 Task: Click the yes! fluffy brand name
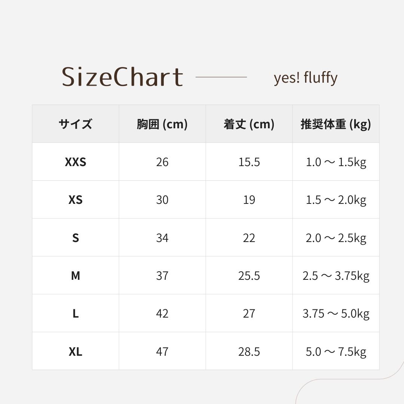305,78
